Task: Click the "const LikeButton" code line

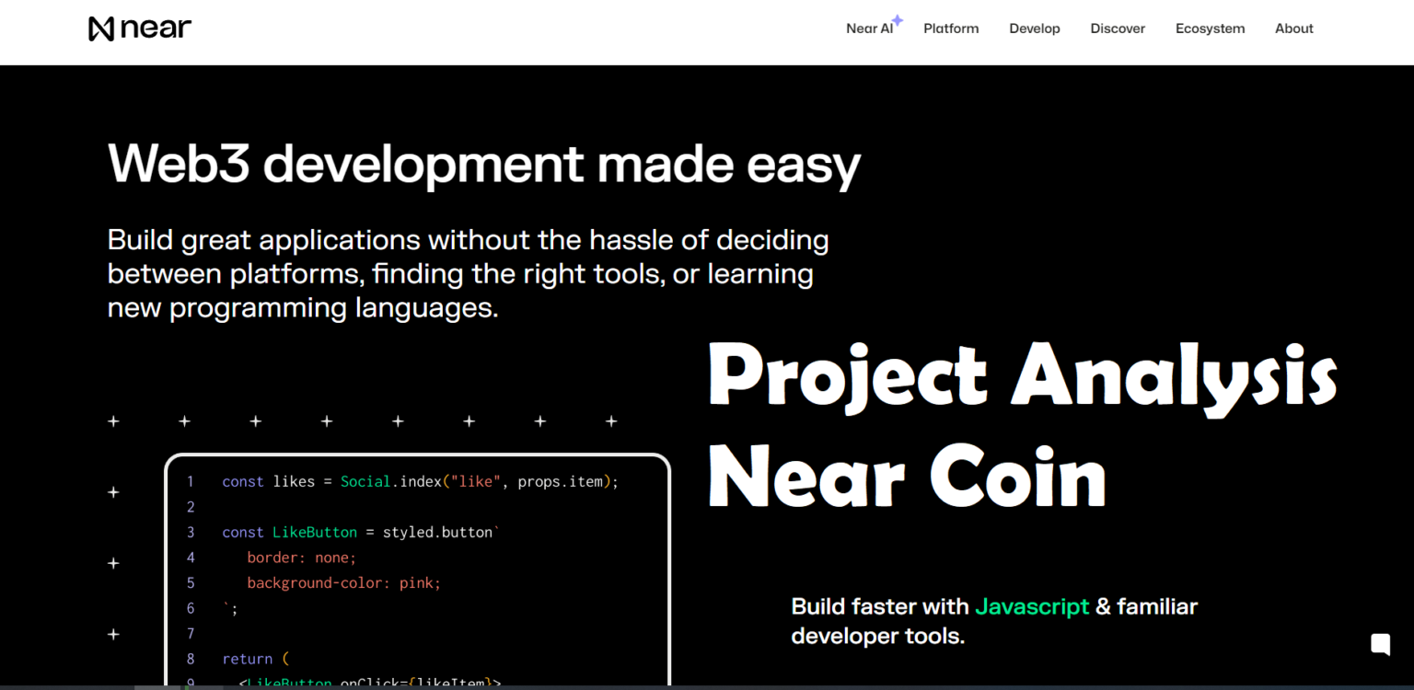Action: tap(359, 533)
